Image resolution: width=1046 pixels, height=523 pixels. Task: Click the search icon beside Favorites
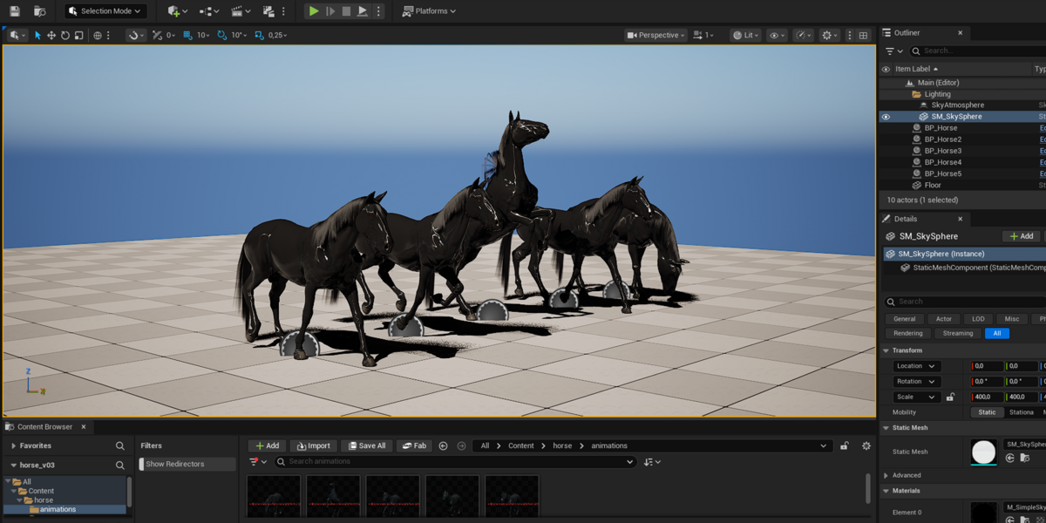[x=120, y=445]
